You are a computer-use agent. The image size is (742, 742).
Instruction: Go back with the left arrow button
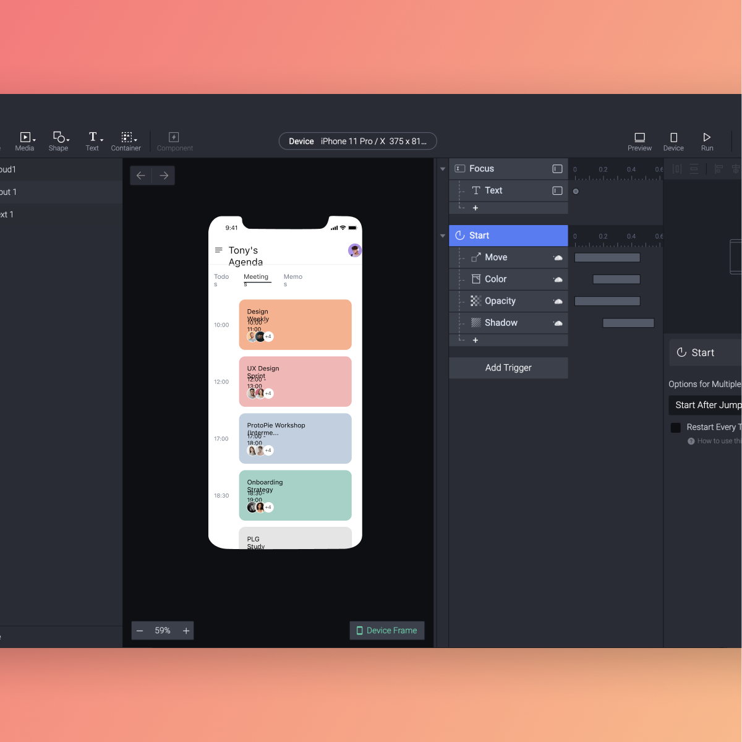pos(141,176)
